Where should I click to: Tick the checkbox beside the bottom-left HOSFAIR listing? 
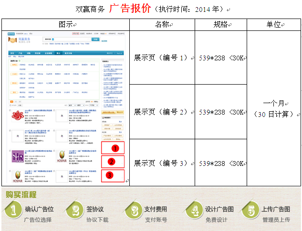[x=10, y=172]
